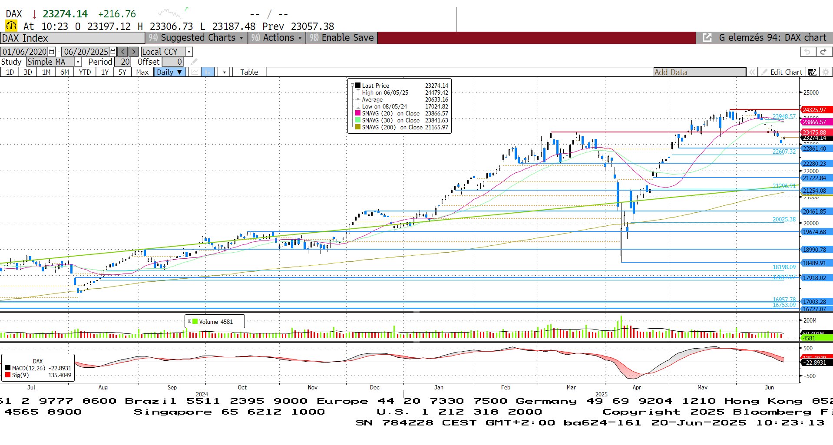Click the previous date range arrow
The height and width of the screenshot is (445, 833).
pos(123,52)
